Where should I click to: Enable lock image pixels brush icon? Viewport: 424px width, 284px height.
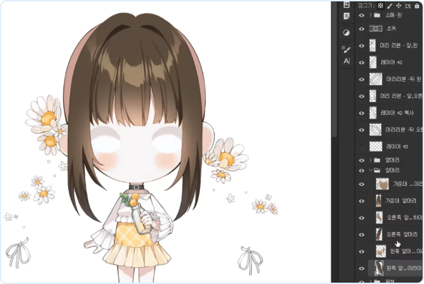point(390,6)
